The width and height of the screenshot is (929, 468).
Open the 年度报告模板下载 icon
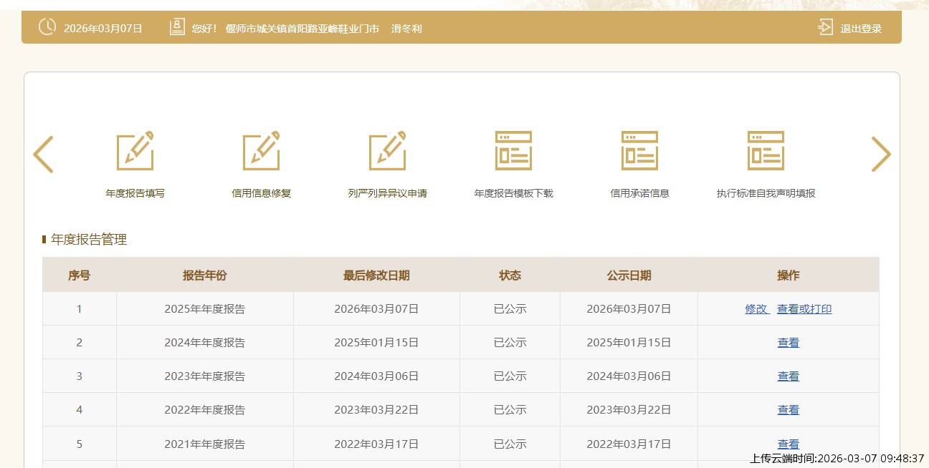click(513, 151)
